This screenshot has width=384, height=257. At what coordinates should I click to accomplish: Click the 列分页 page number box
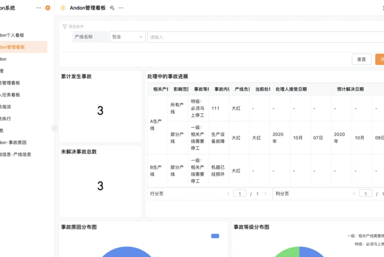(366, 194)
